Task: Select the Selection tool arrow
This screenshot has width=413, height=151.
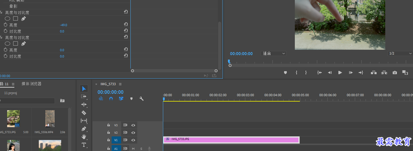Action: coord(84,88)
